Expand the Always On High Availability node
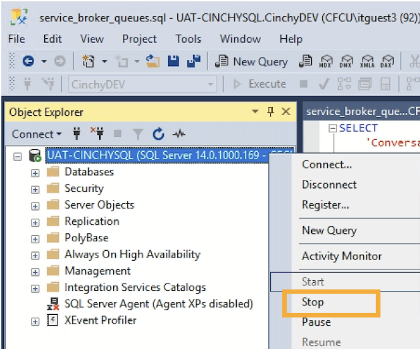 (35, 255)
